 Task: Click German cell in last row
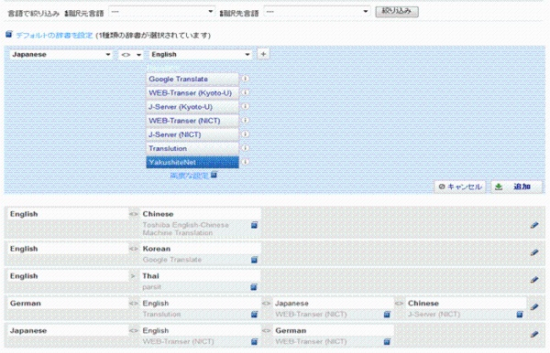point(334,331)
